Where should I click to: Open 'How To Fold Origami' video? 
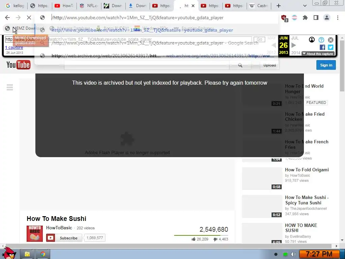click(307, 170)
